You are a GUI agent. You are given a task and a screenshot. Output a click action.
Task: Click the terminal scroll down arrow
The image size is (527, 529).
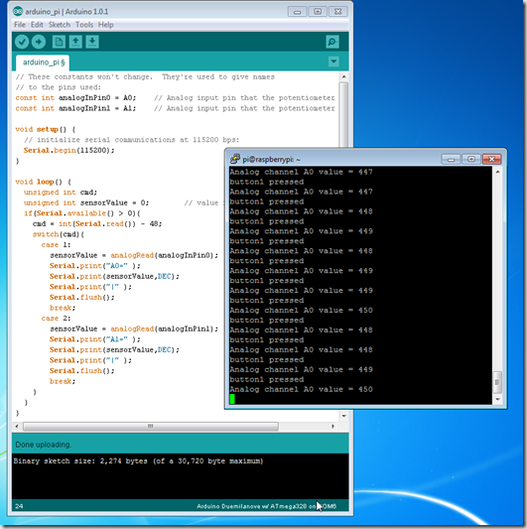pos(497,399)
